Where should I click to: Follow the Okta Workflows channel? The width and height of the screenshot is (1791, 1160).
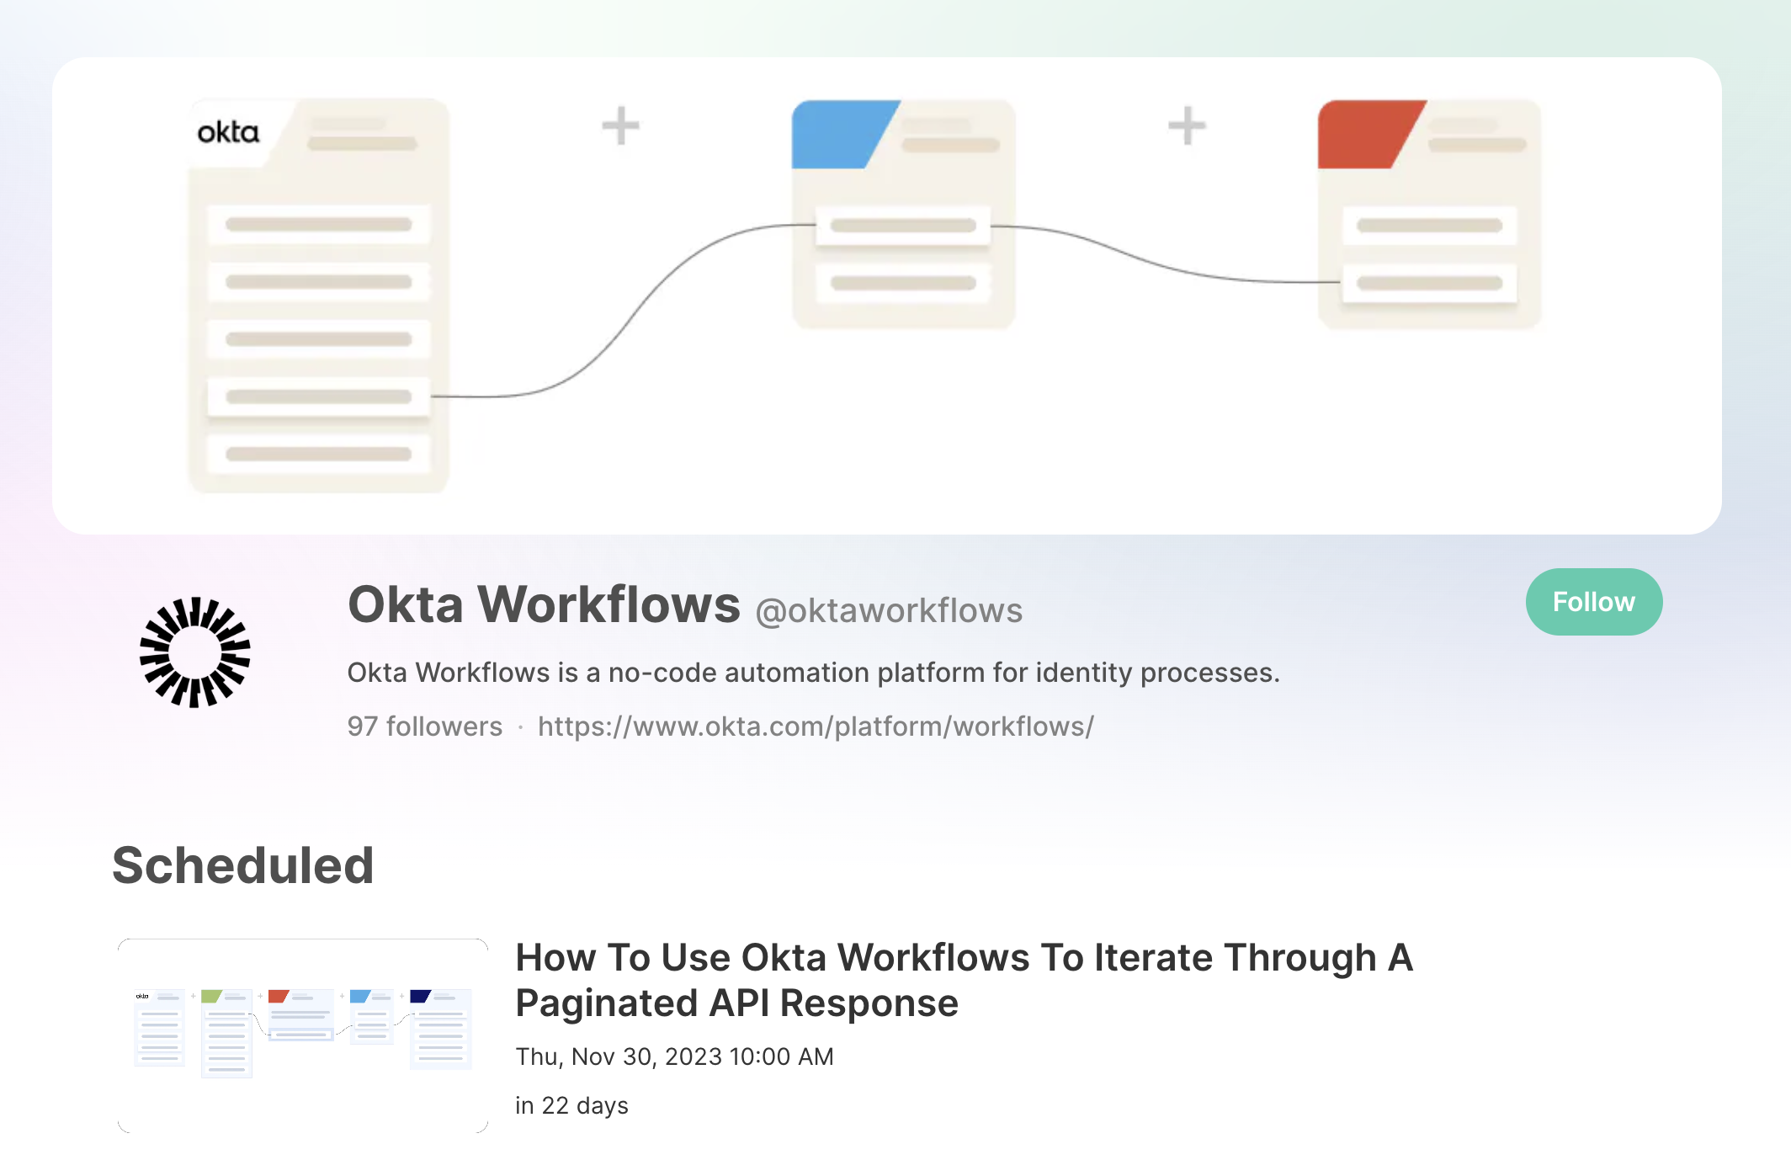pyautogui.click(x=1593, y=602)
